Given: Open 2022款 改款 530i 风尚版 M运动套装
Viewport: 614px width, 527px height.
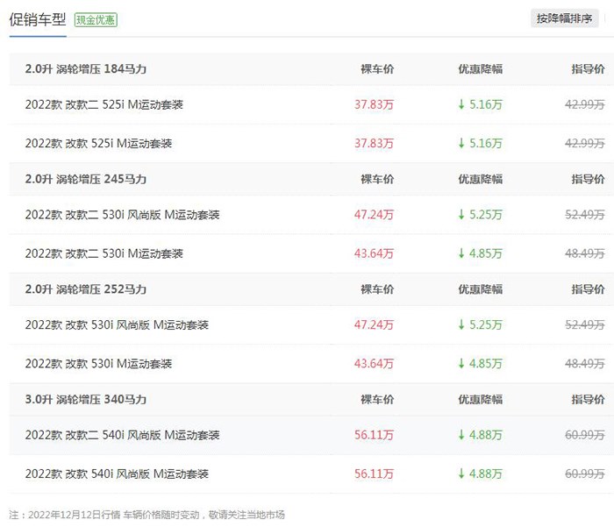Looking at the screenshot, I should click(x=117, y=324).
